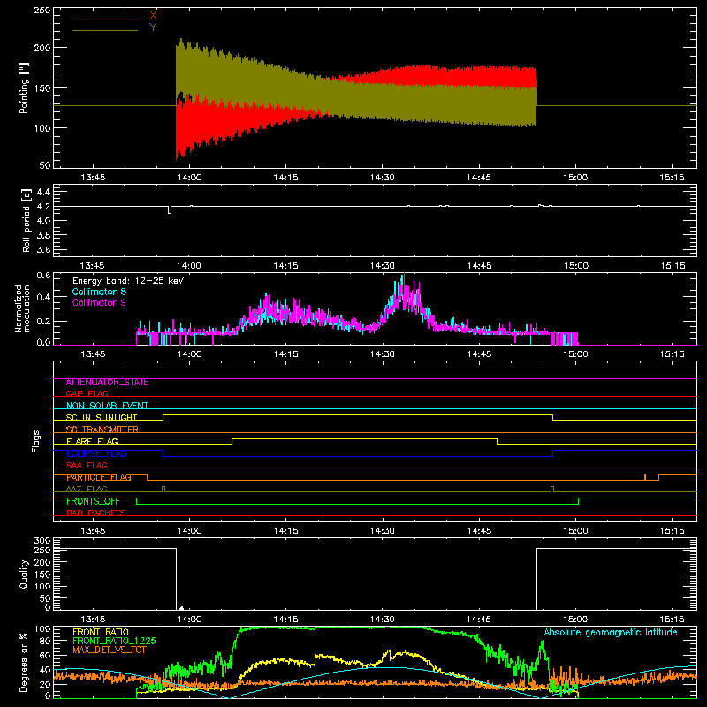
Task: Click the 4.4 tick on Roll period axis
Action: pyautogui.click(x=43, y=192)
